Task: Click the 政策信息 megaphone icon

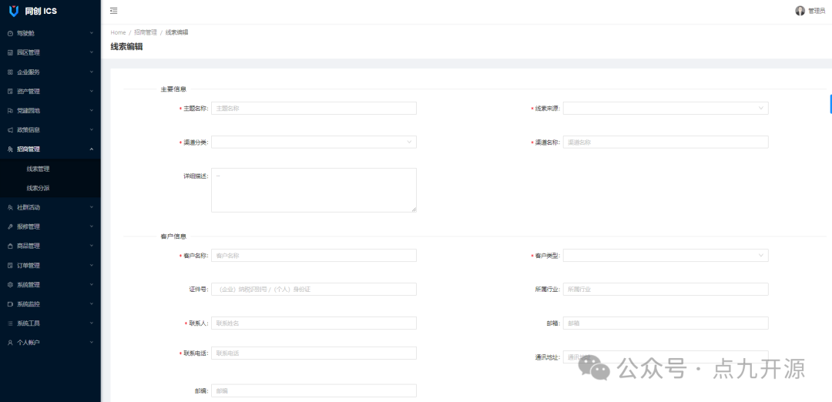Action: [x=10, y=130]
